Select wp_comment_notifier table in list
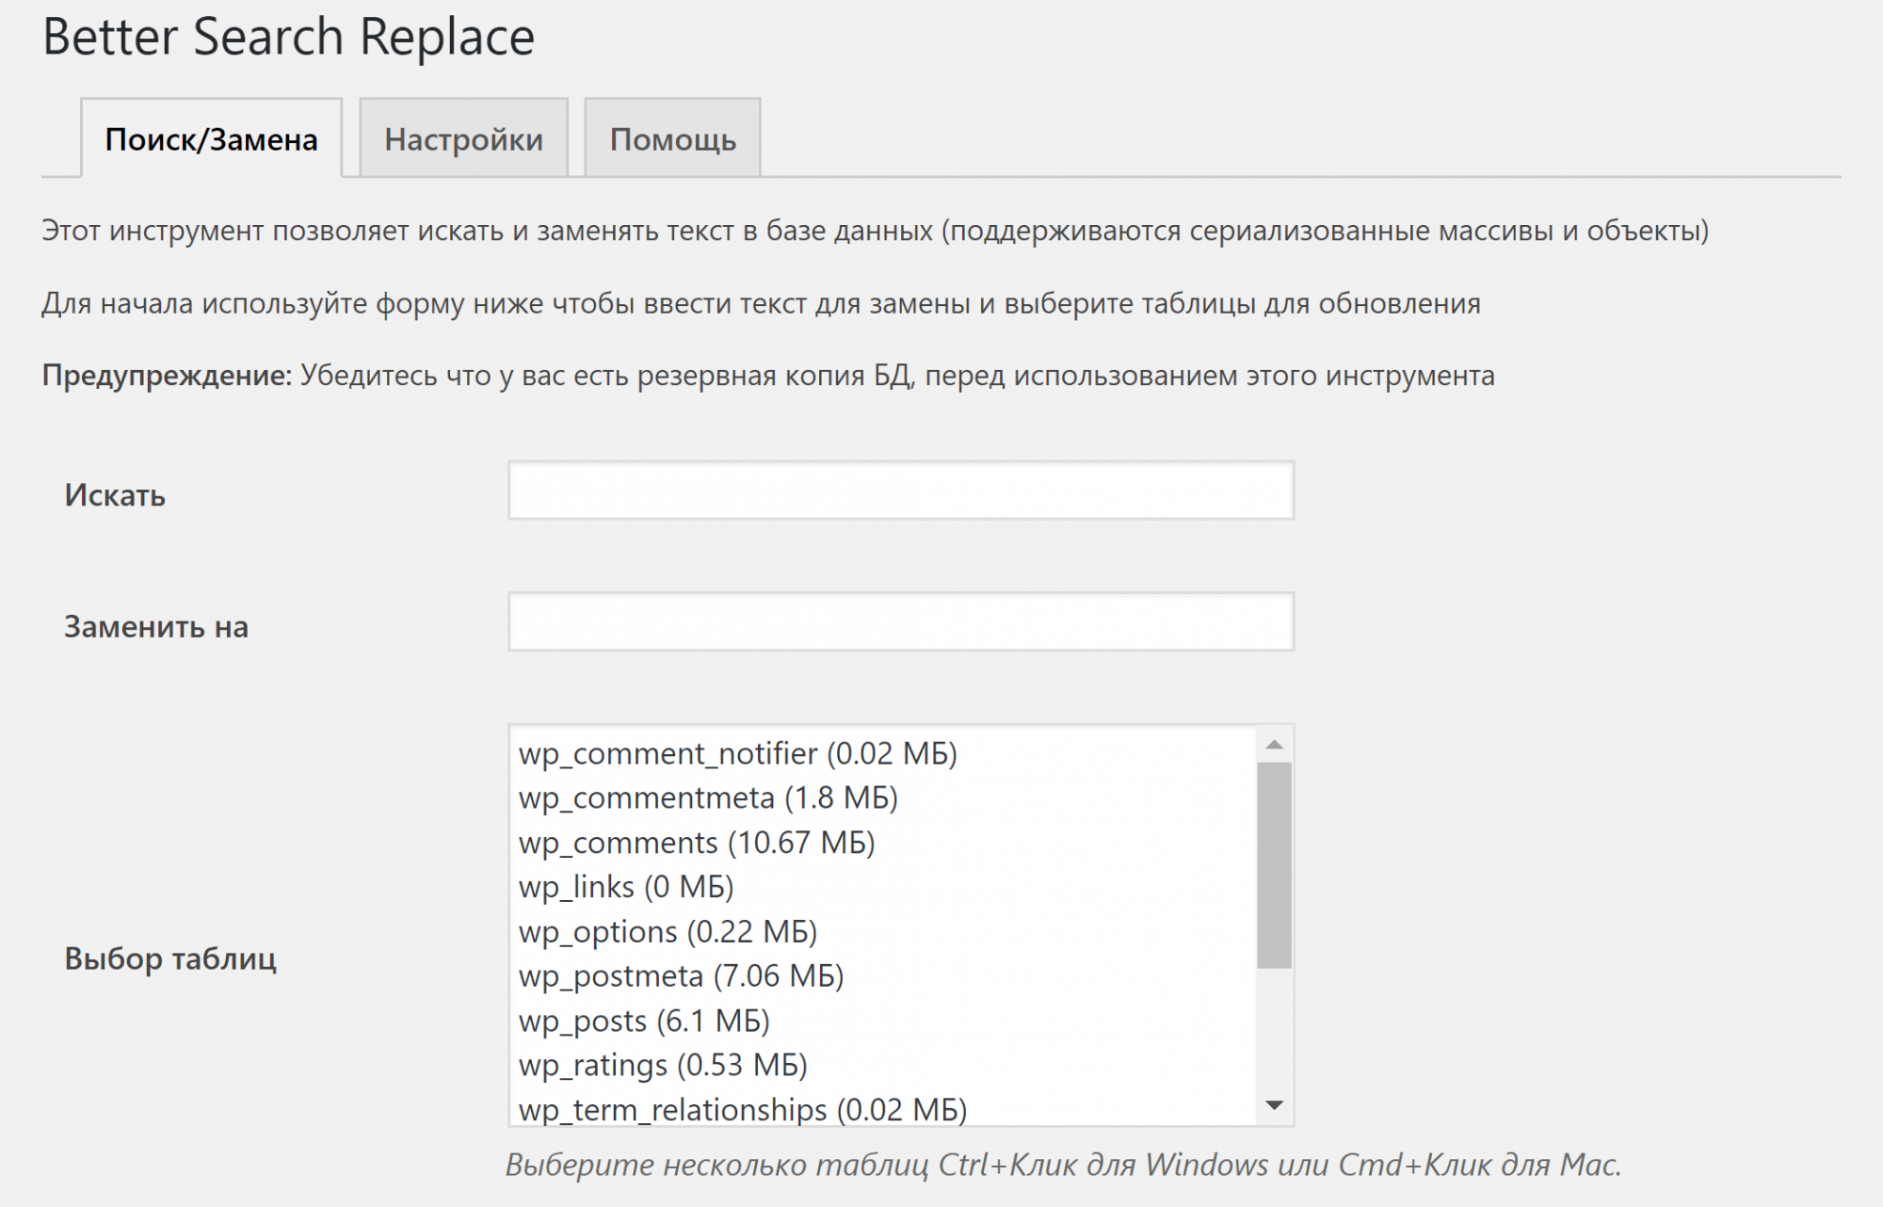Viewport: 1883px width, 1207px height. click(x=737, y=753)
